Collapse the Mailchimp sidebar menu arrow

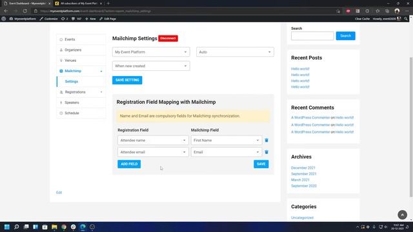point(101,71)
